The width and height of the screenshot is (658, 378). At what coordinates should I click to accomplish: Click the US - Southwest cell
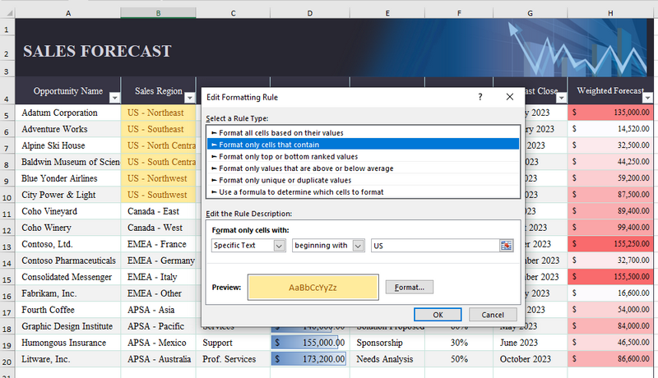click(x=158, y=195)
